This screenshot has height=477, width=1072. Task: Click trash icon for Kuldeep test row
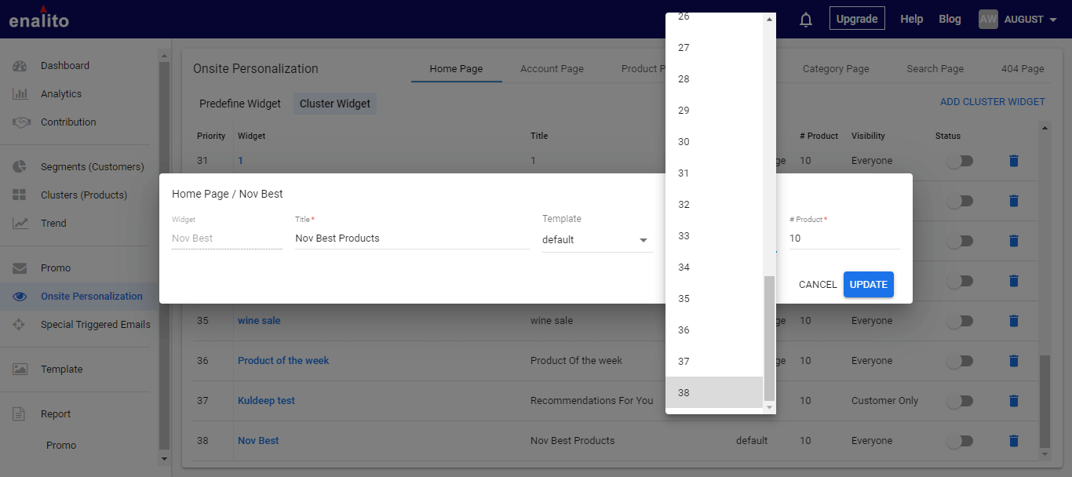click(x=1013, y=401)
